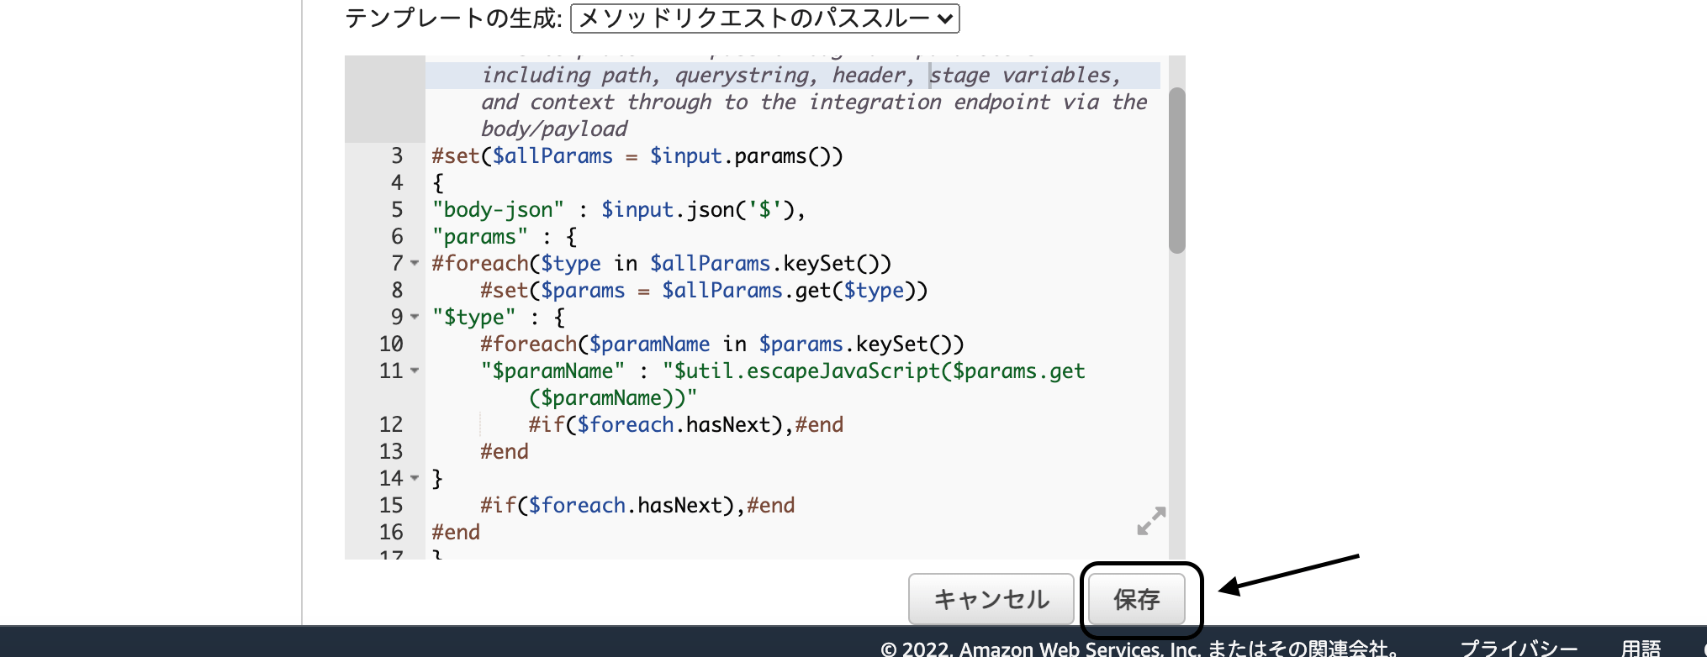Collapse the fold arrow on line 9
Image resolution: width=1707 pixels, height=657 pixels.
[x=415, y=317]
